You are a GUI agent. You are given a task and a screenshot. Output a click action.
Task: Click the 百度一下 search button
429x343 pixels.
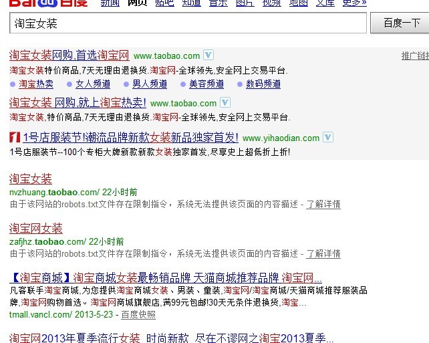[400, 23]
